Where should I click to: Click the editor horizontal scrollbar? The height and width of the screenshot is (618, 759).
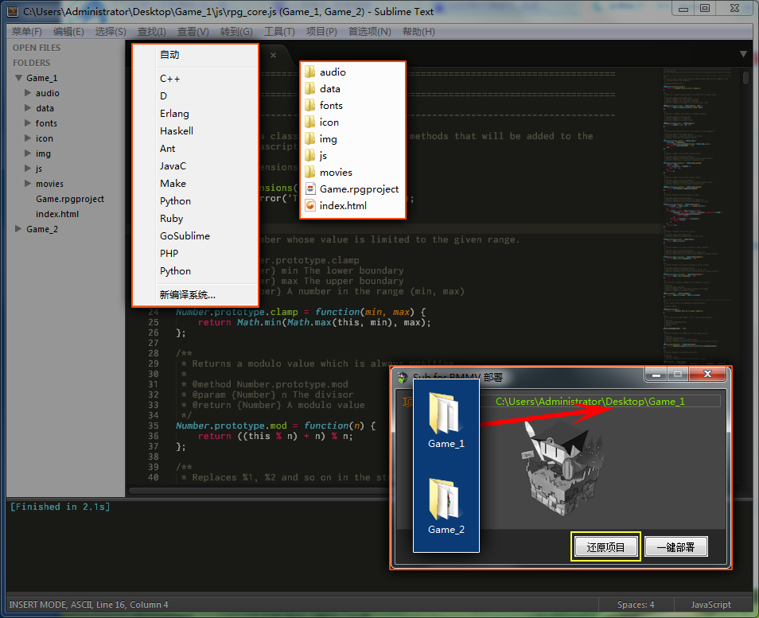tap(259, 491)
